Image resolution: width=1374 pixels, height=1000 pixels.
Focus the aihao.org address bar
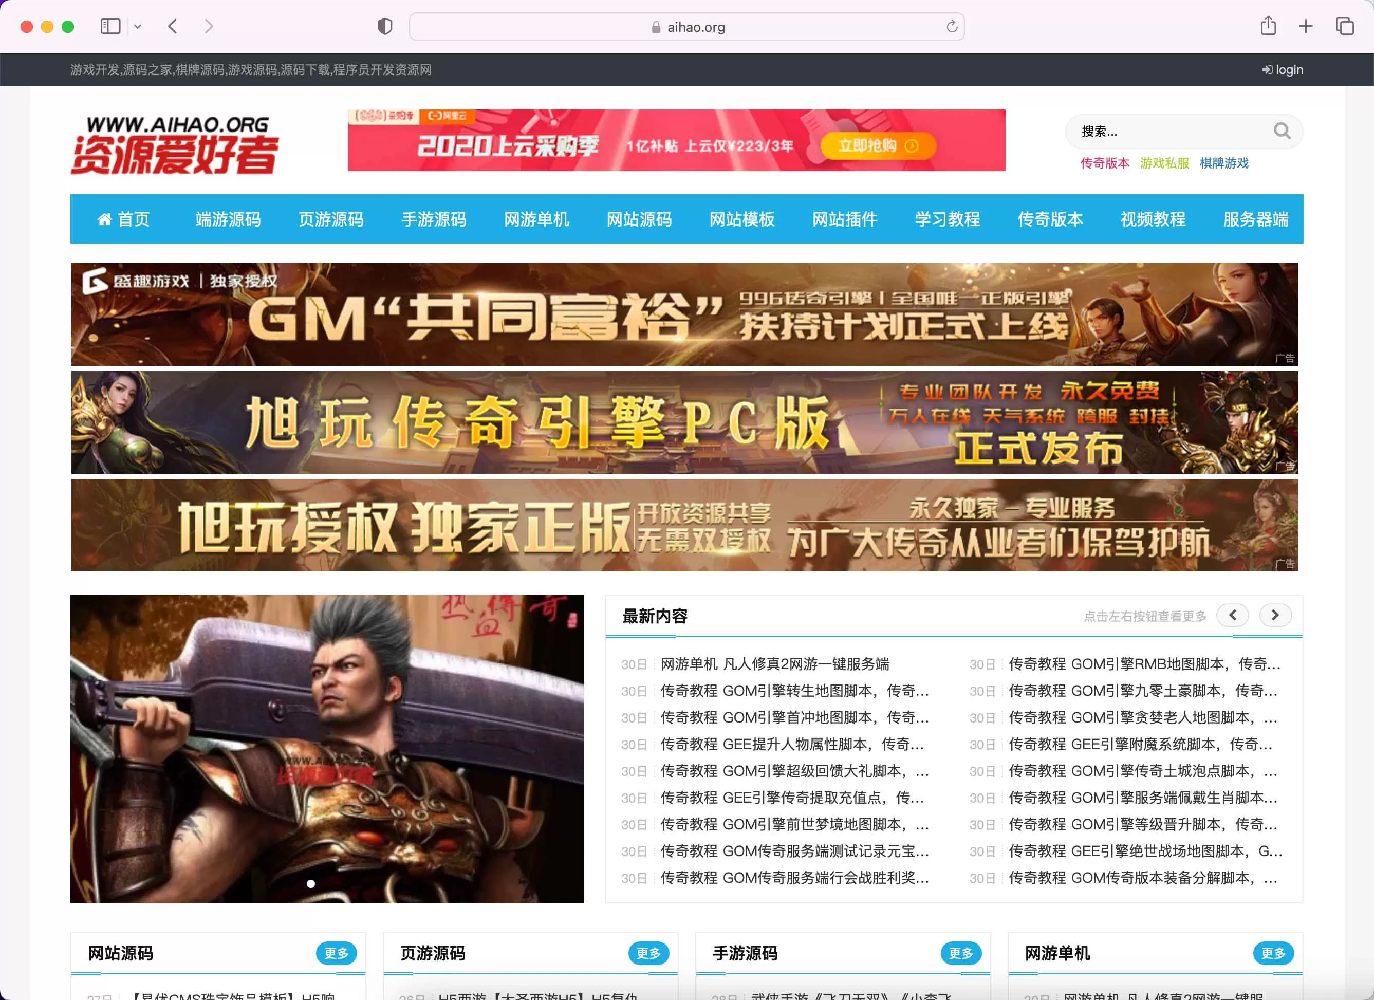coord(687,27)
